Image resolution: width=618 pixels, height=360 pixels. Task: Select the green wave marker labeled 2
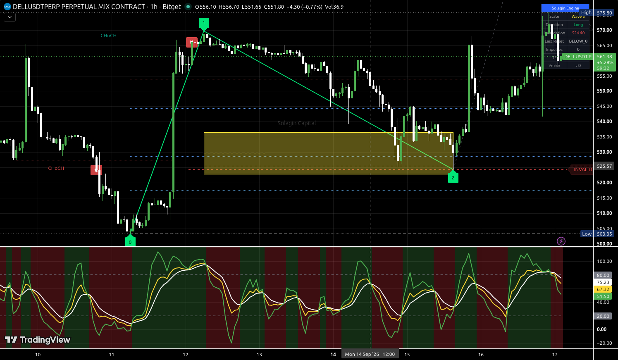point(453,177)
